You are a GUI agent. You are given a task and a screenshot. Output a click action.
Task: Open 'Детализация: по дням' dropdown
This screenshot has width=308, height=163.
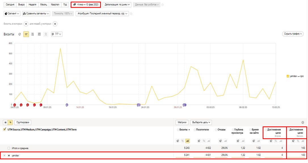117,5
